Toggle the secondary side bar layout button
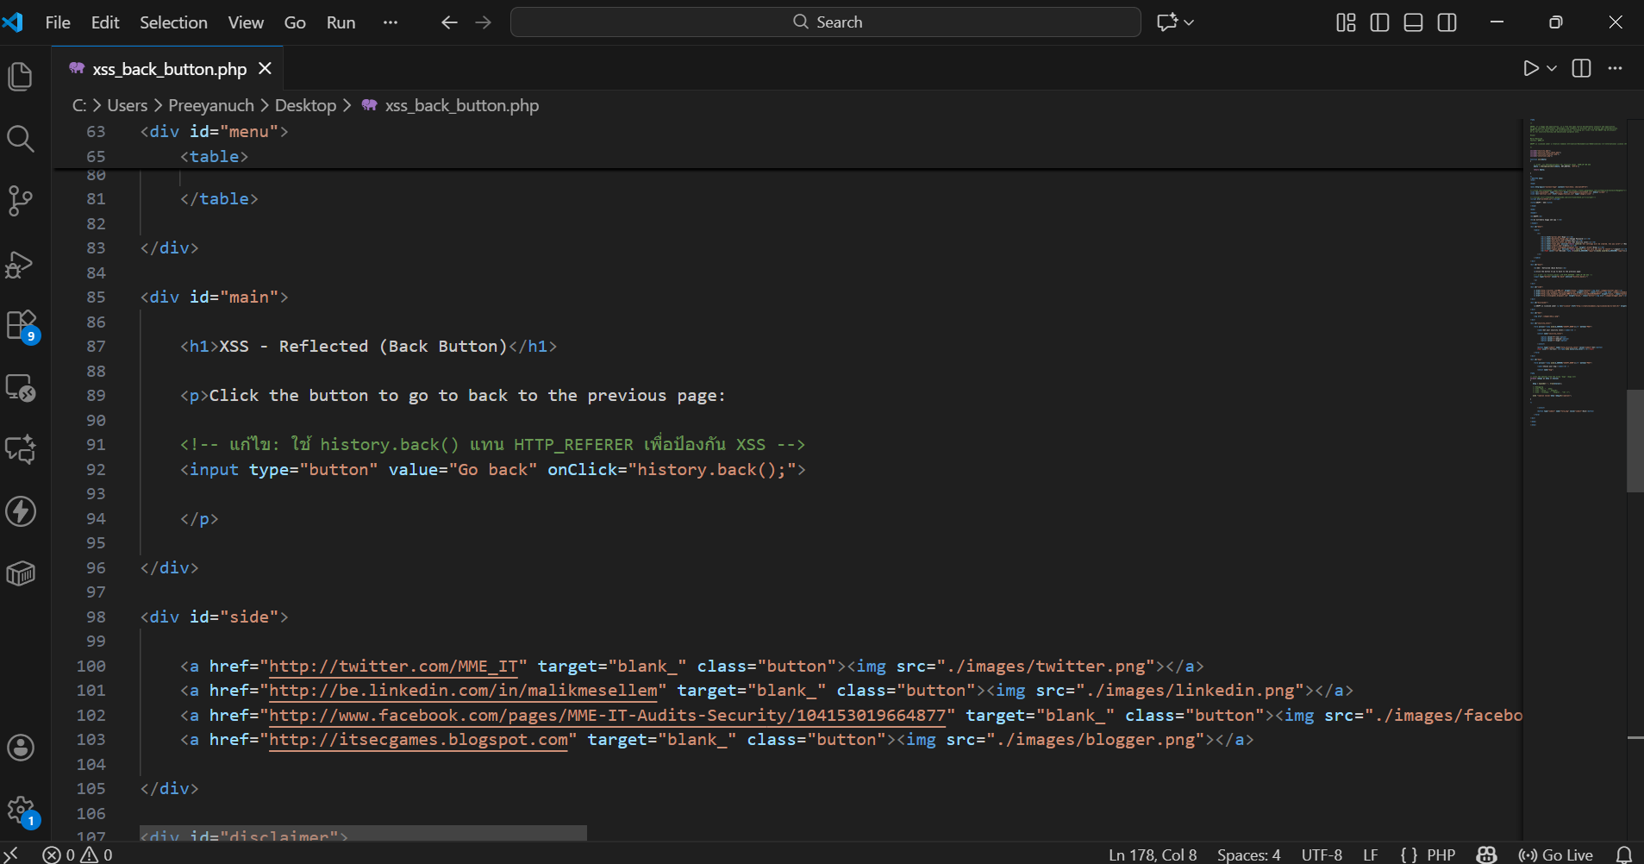The width and height of the screenshot is (1644, 864). (1447, 22)
